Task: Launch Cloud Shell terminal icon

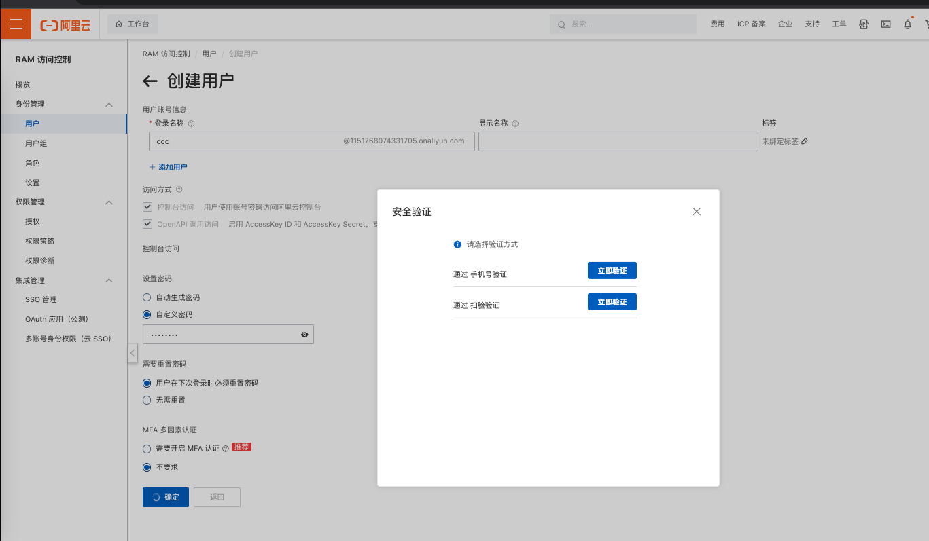Action: point(886,24)
